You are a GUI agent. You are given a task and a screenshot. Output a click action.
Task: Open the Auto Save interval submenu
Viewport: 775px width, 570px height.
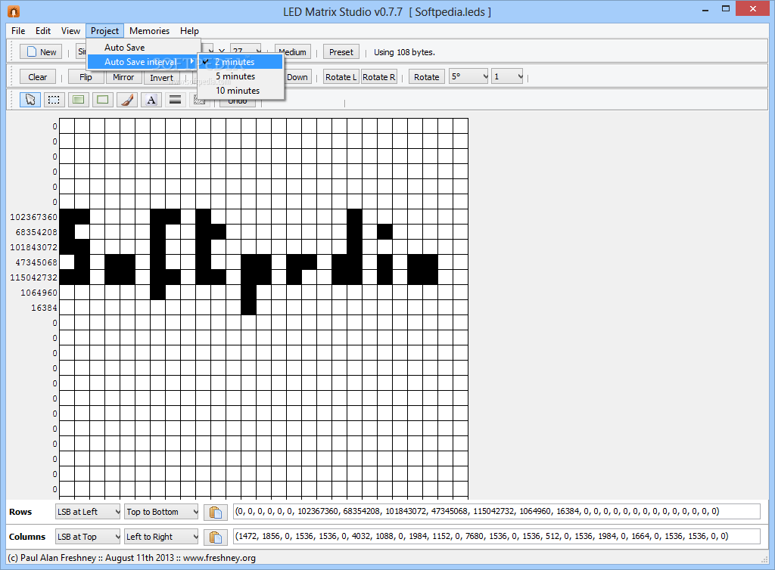(x=143, y=62)
